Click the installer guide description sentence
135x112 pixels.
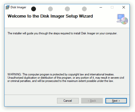coord(62,33)
